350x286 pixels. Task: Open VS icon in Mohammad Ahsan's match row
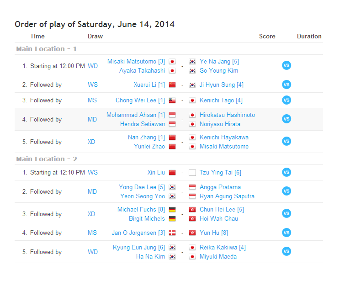click(286, 119)
